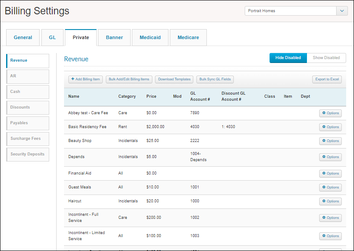The width and height of the screenshot is (354, 251).
Task: Click the 1: 4030 discount GL account
Action: 228,127
